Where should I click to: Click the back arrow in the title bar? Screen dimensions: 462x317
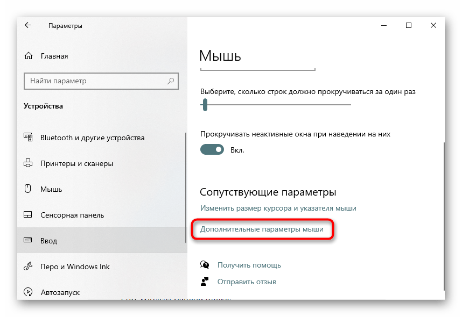coord(28,25)
